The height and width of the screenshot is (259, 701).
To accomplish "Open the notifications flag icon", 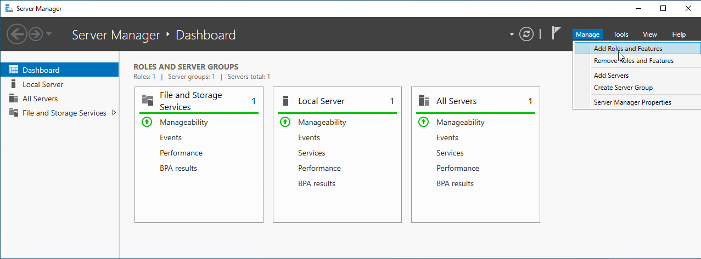I will tap(556, 33).
